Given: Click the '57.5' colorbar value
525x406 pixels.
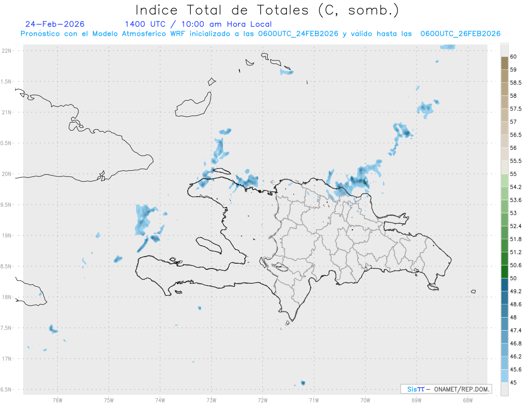Looking at the screenshot, I should pyautogui.click(x=516, y=109).
